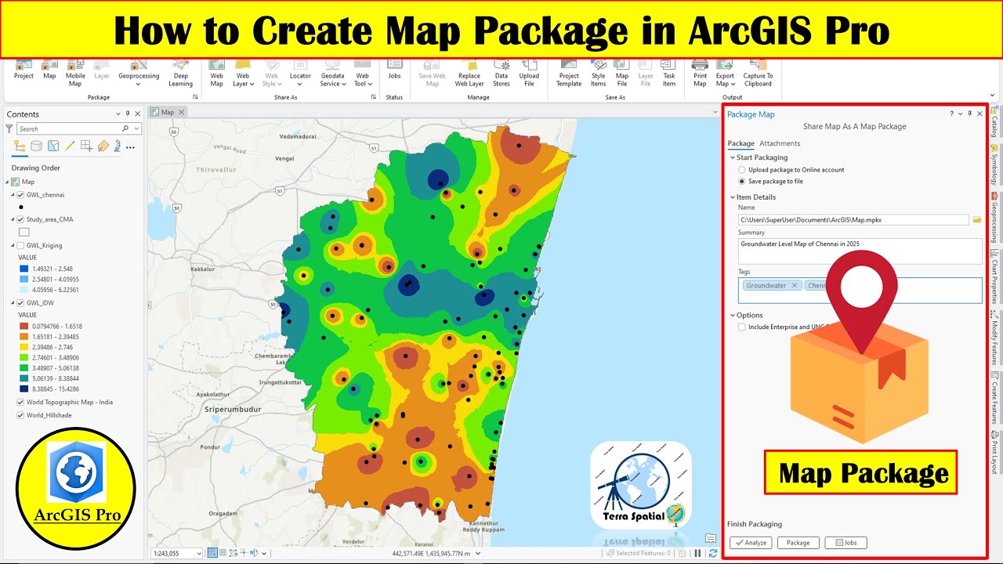
Task: Open the Geoprocessing package menu
Action: [139, 73]
